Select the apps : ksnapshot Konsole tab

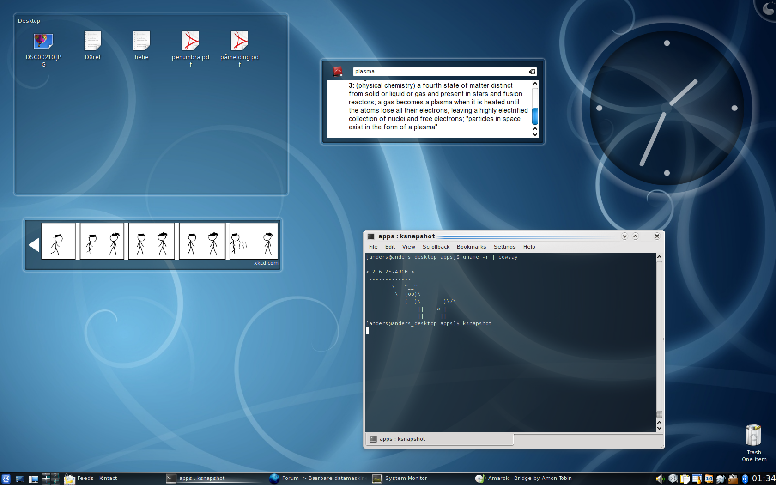pos(440,439)
